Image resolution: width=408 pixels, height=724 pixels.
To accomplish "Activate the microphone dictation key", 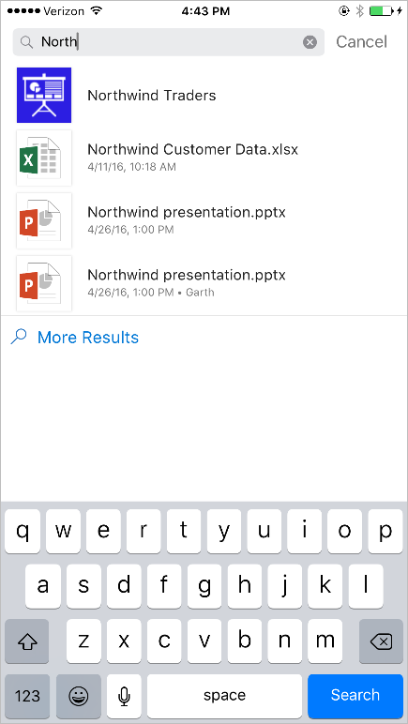I will pyautogui.click(x=124, y=694).
